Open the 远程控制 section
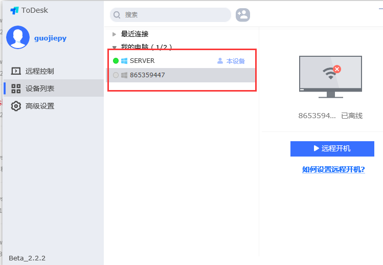Screen dimensions: 383x265 54,71
